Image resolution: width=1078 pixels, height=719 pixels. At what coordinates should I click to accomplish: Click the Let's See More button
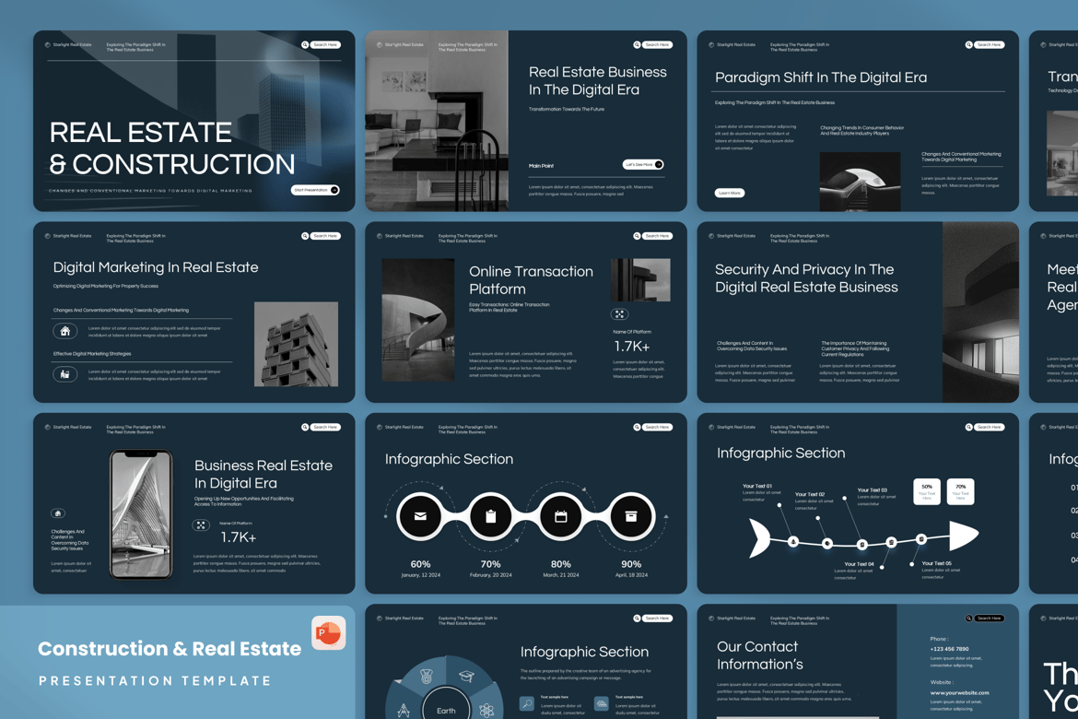(x=643, y=164)
